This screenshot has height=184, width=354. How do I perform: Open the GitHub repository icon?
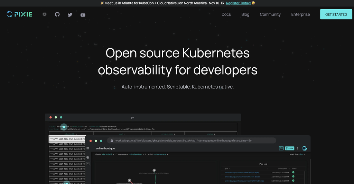pos(57,14)
